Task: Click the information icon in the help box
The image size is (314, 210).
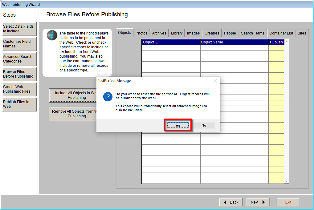Action: pos(52,35)
